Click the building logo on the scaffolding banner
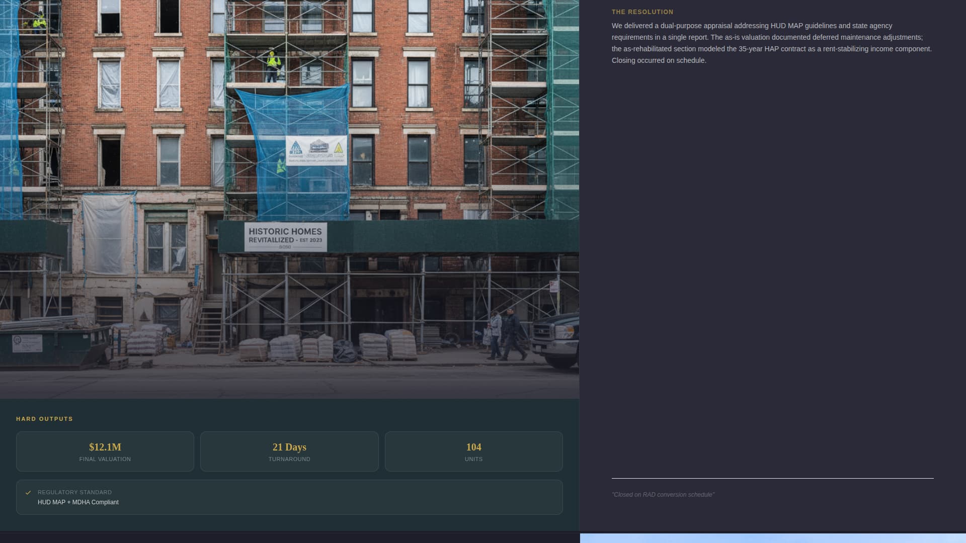This screenshot has height=543, width=966. pyautogui.click(x=318, y=146)
